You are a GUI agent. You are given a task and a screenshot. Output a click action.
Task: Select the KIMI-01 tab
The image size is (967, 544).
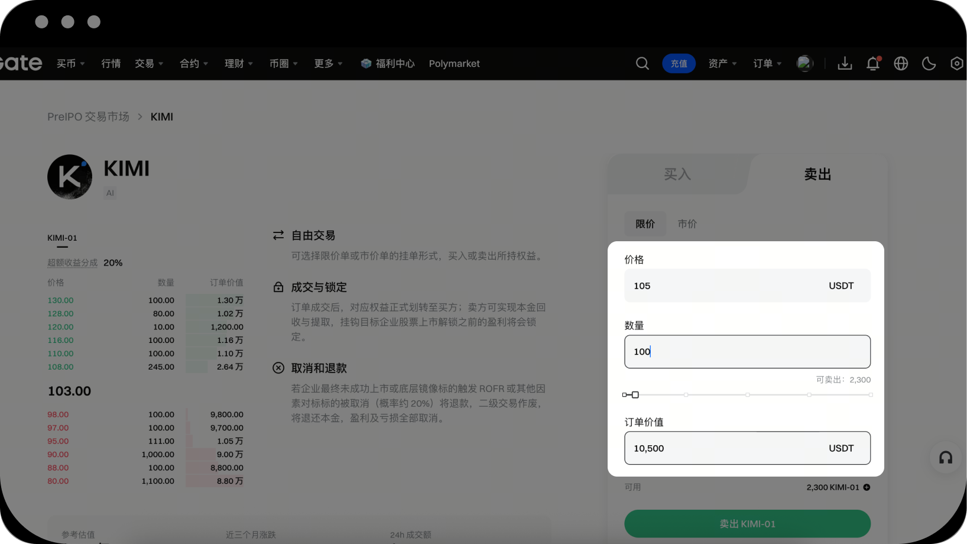(x=62, y=238)
